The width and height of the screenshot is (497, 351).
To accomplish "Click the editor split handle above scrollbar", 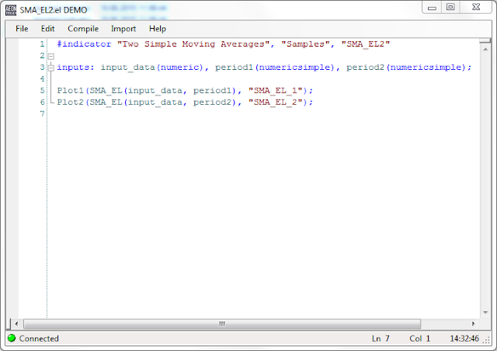I will point(485,40).
